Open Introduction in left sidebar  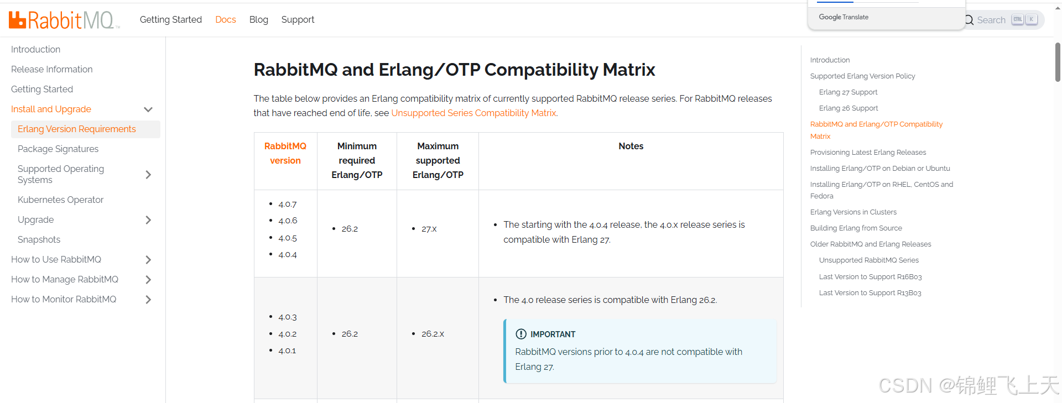(35, 49)
